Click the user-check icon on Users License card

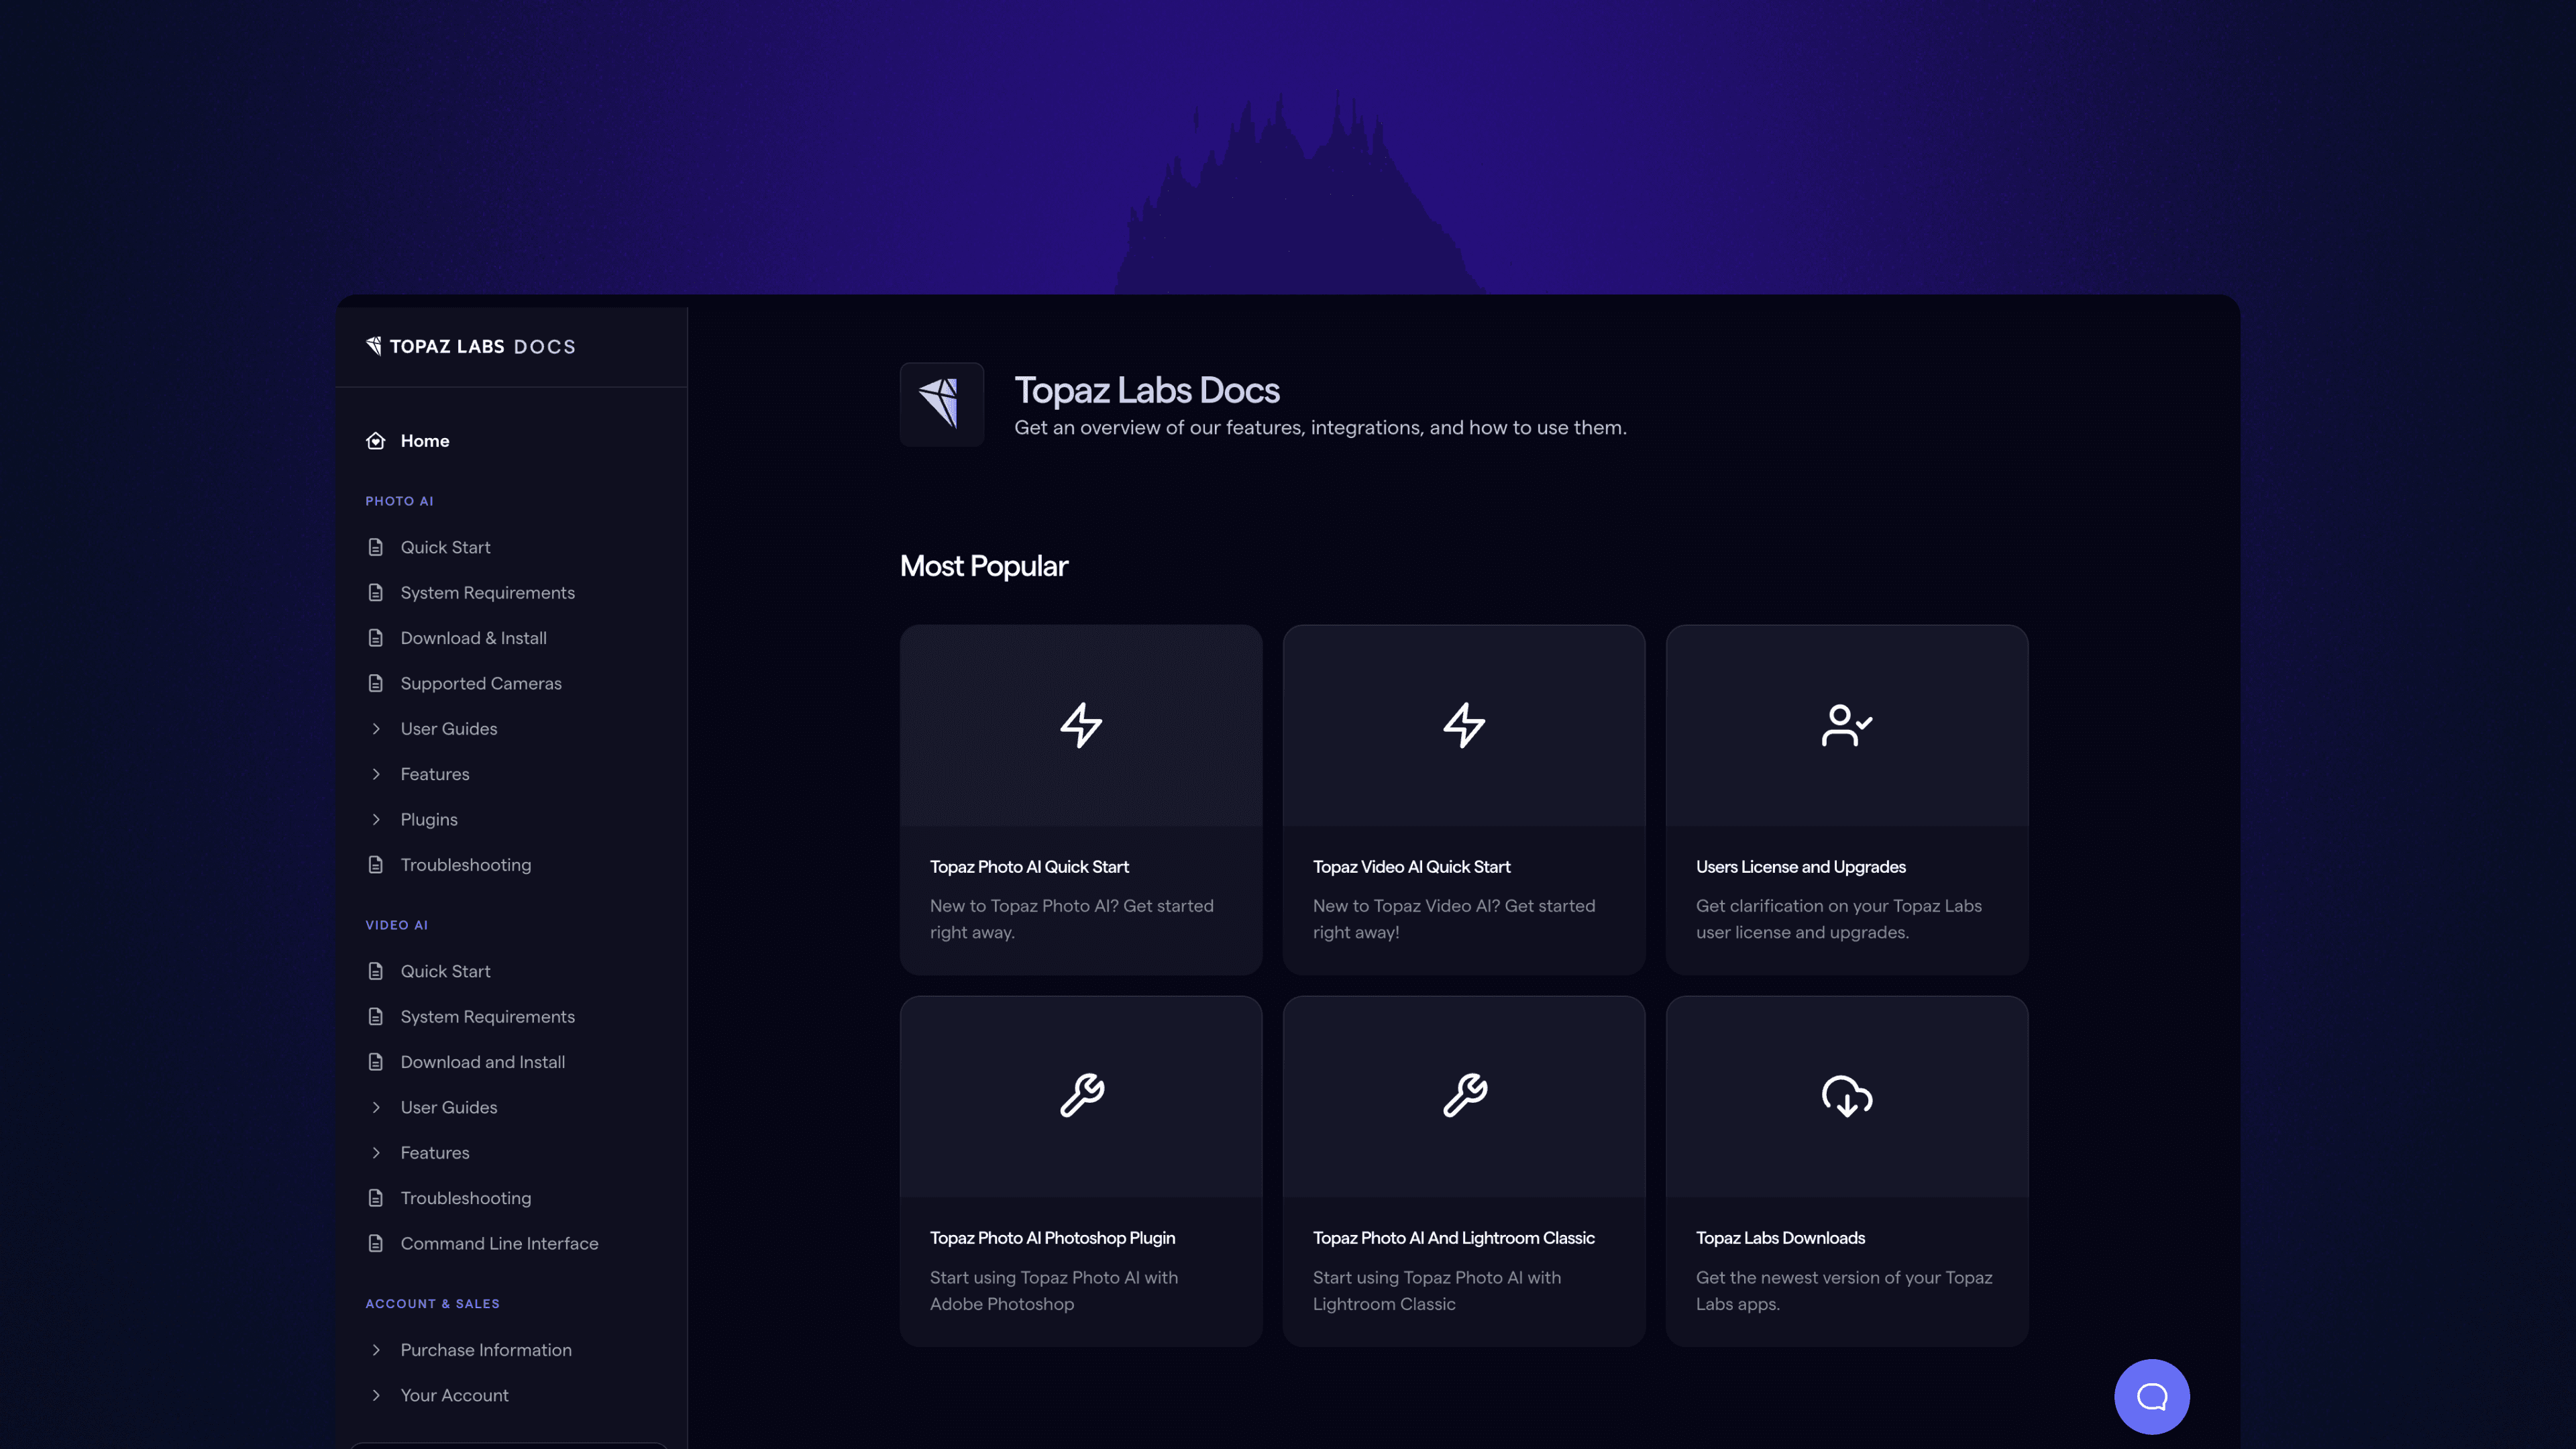[1845, 725]
